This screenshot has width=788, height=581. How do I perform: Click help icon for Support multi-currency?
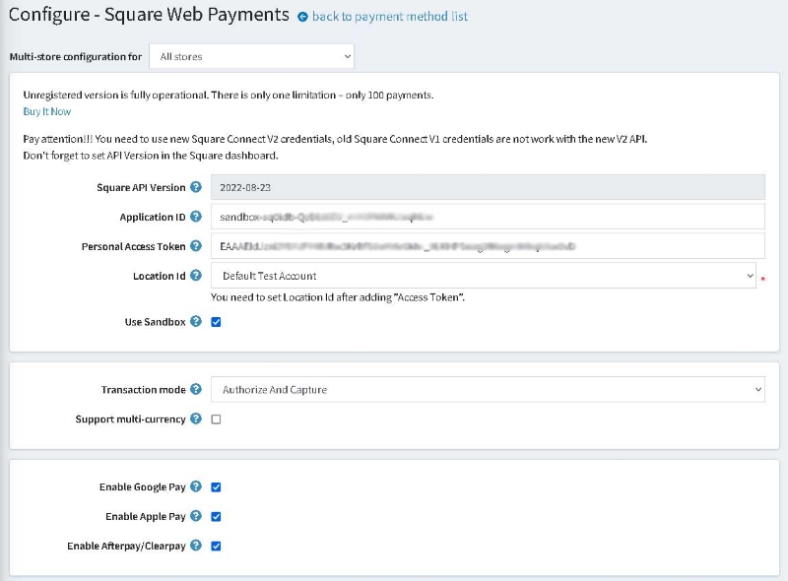pos(196,419)
